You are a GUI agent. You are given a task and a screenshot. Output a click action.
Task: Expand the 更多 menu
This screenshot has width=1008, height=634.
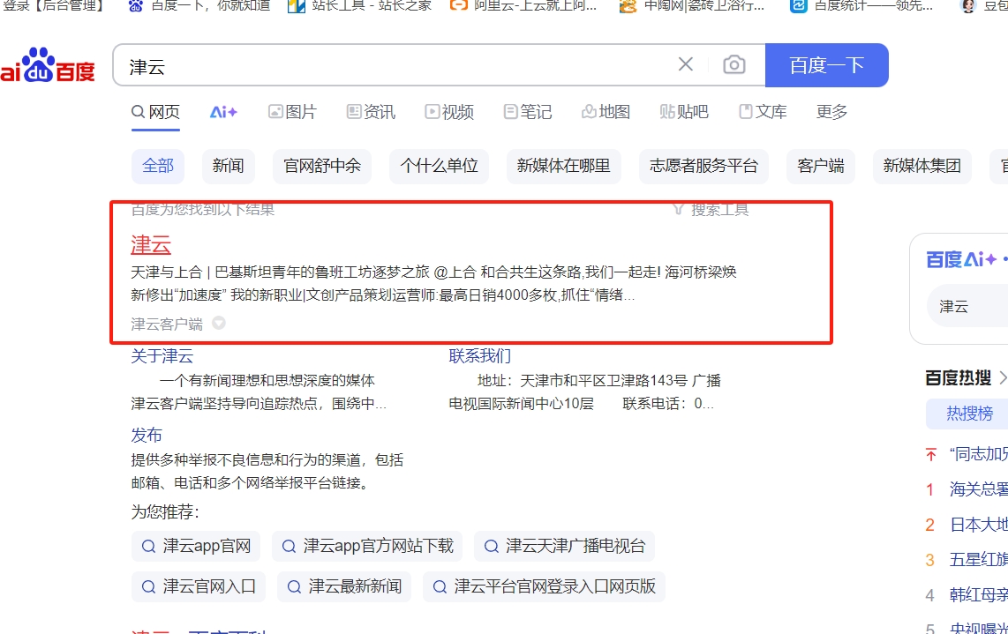pyautogui.click(x=831, y=112)
